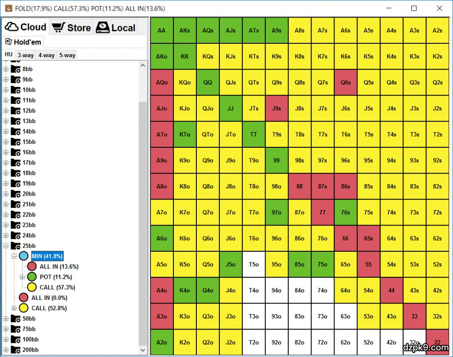Expand the POT (11.2%) branch
This screenshot has width=453, height=357.
tap(23, 277)
